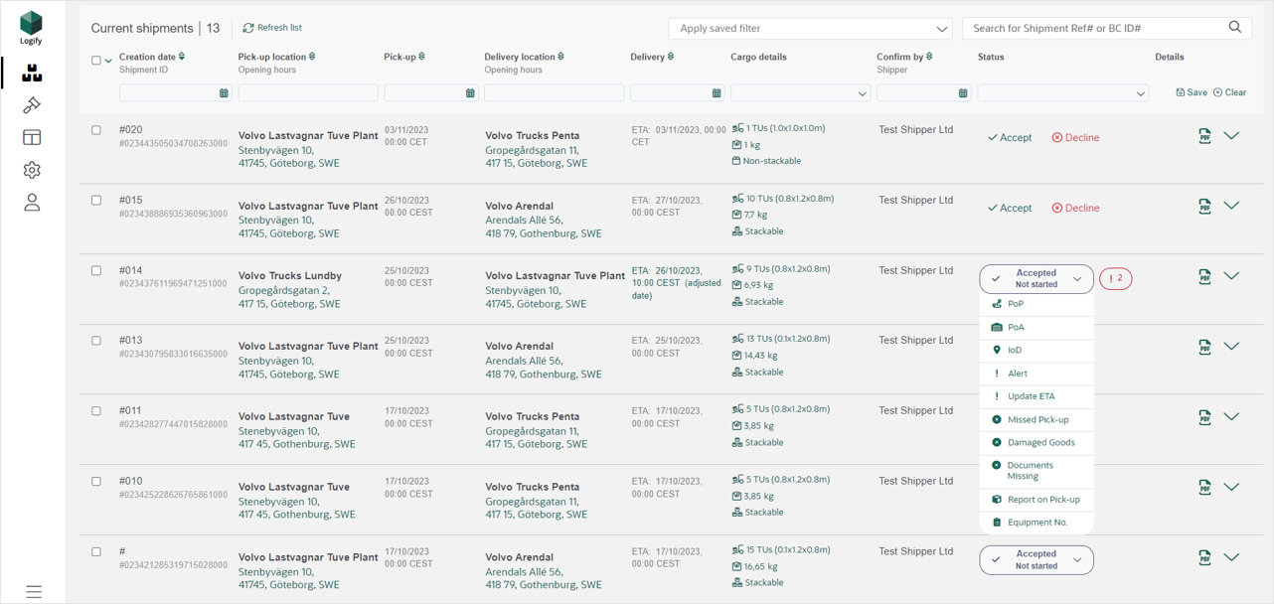
Task: Toggle Accepted status dropdown for shipment #014
Action: tap(1036, 279)
